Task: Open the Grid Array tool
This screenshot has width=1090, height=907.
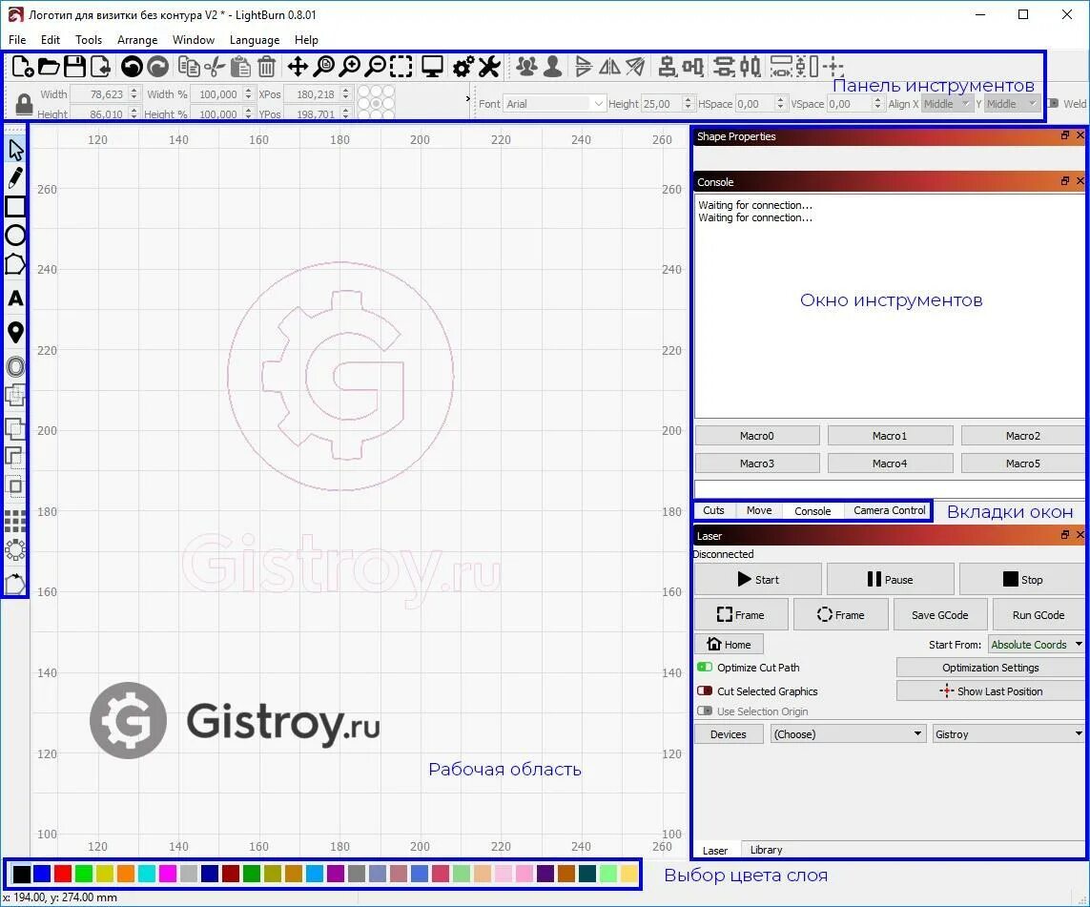Action: coord(15,522)
